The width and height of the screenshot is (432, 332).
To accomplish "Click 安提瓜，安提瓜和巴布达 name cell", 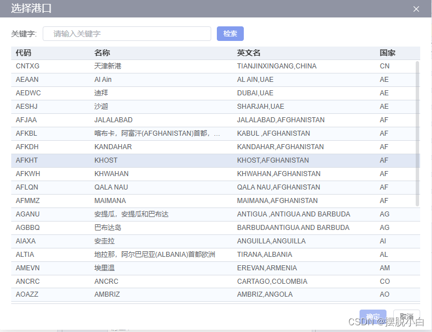I will click(131, 214).
